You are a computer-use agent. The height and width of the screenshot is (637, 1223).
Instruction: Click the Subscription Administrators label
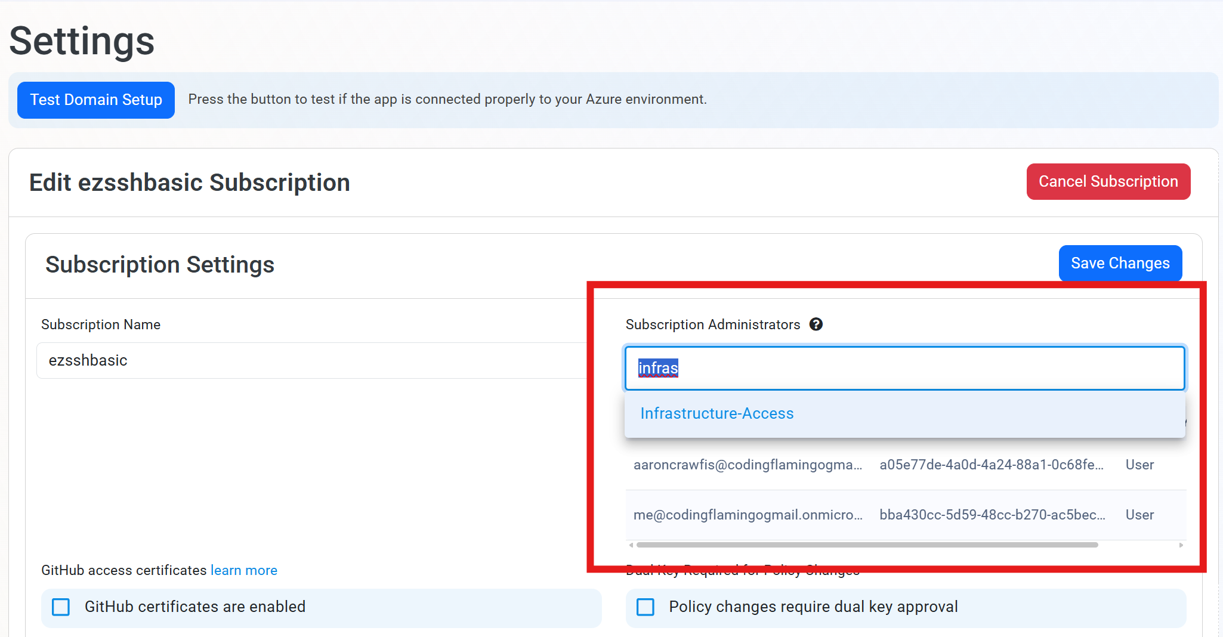tap(712, 324)
